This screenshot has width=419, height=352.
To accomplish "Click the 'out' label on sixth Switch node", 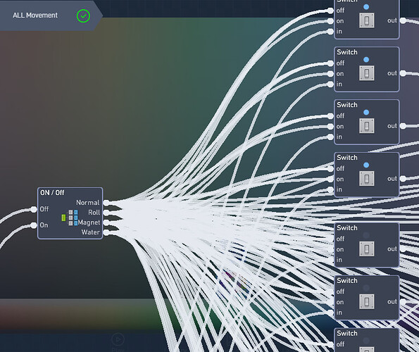I will 392,301.
